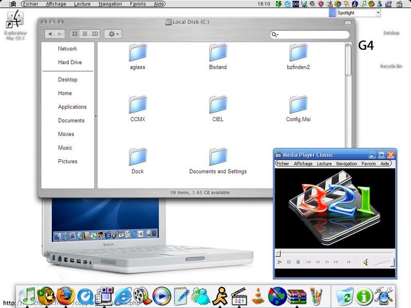Switch Finder to list view

pos(85,34)
